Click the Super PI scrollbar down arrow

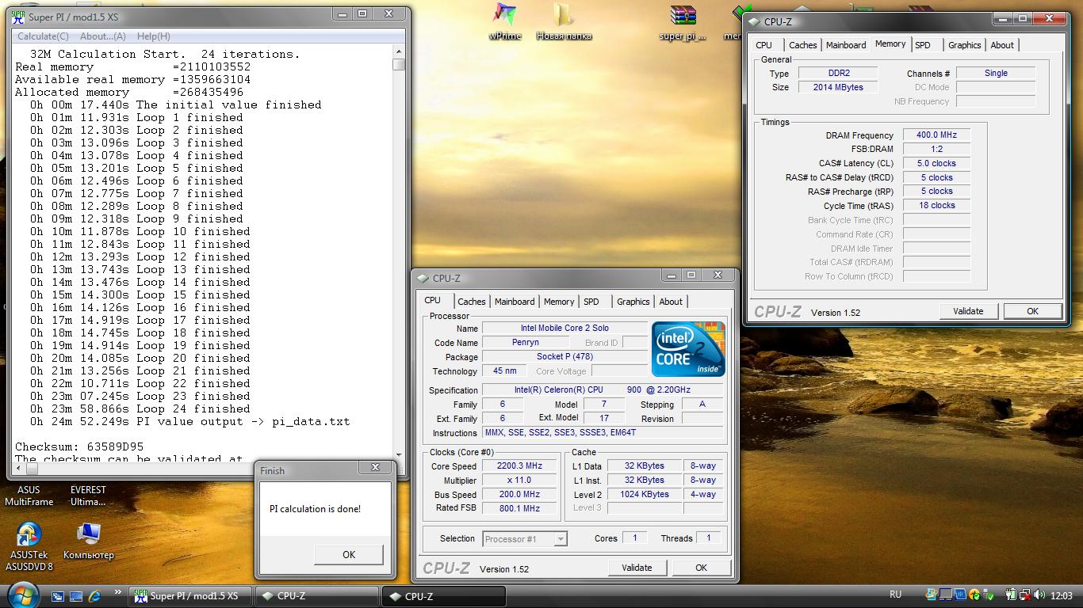click(399, 456)
